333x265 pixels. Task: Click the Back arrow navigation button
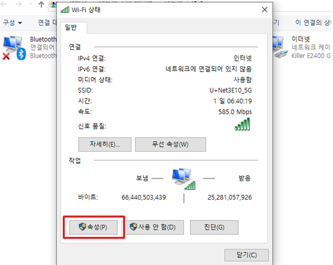pos(4,4)
